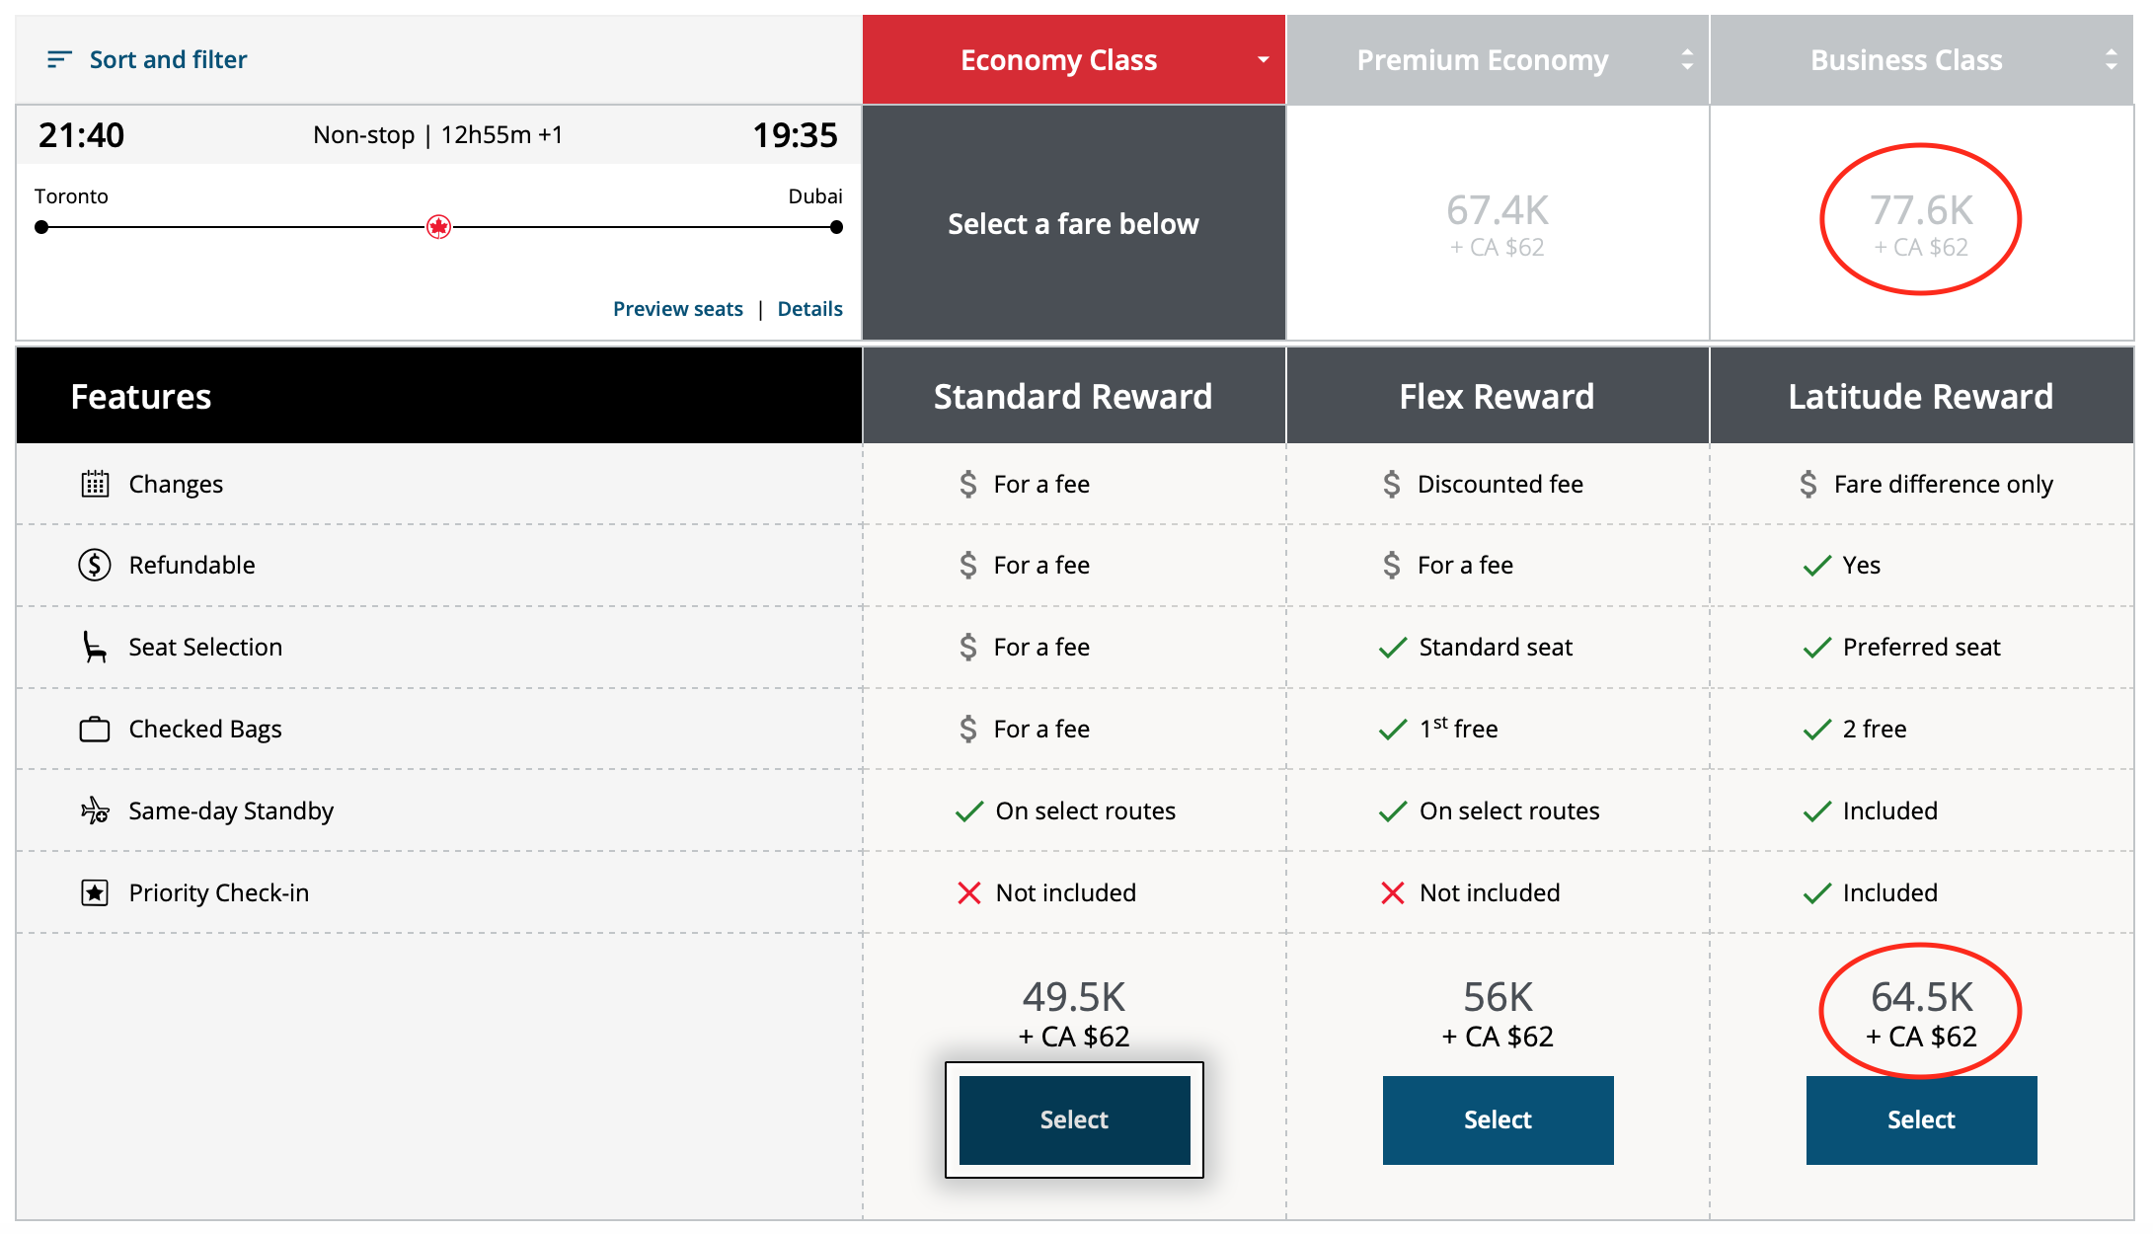Click the 77.6K Business Class price cell
2153x1234 pixels.
[x=1921, y=224]
